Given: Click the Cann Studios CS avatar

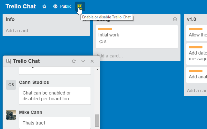Looking at the screenshot, I should [11, 85].
